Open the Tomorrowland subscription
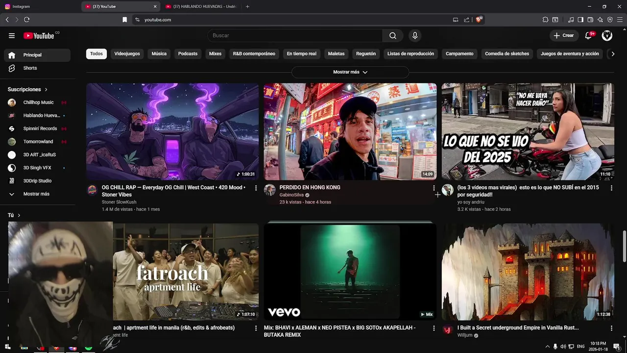This screenshot has width=627, height=353. [37, 142]
